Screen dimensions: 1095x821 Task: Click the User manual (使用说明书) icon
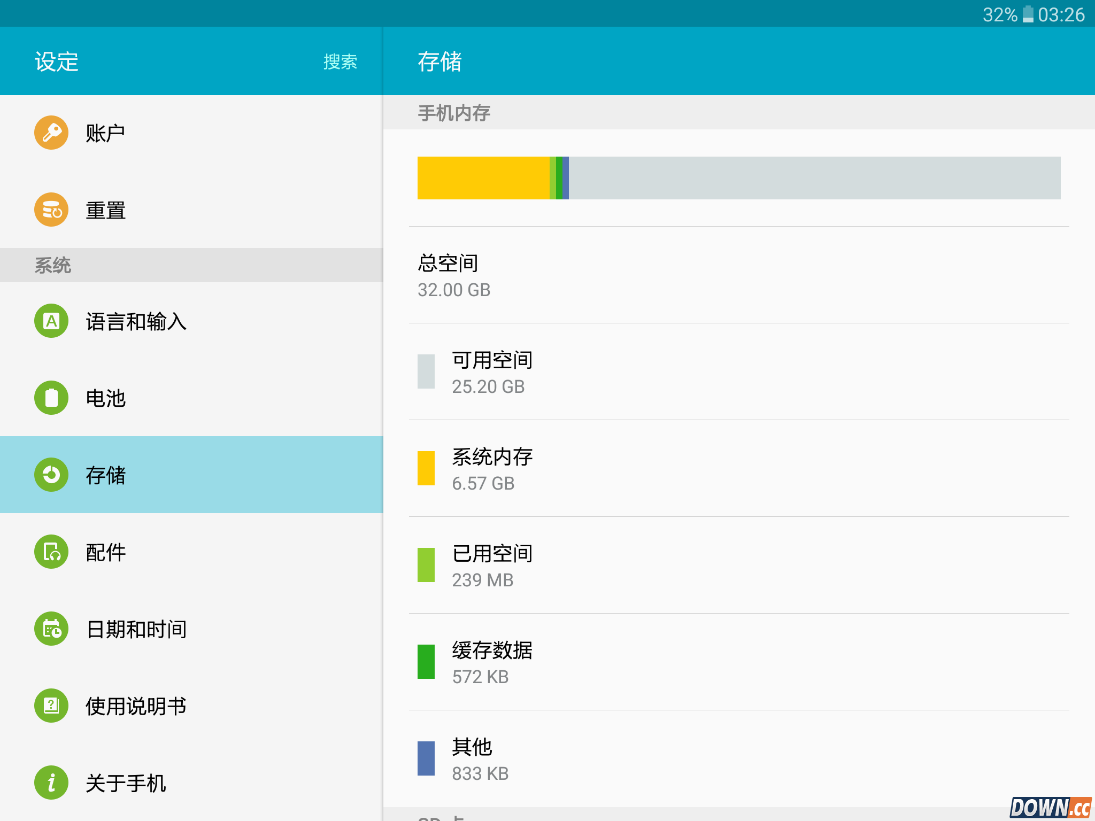[x=51, y=706]
